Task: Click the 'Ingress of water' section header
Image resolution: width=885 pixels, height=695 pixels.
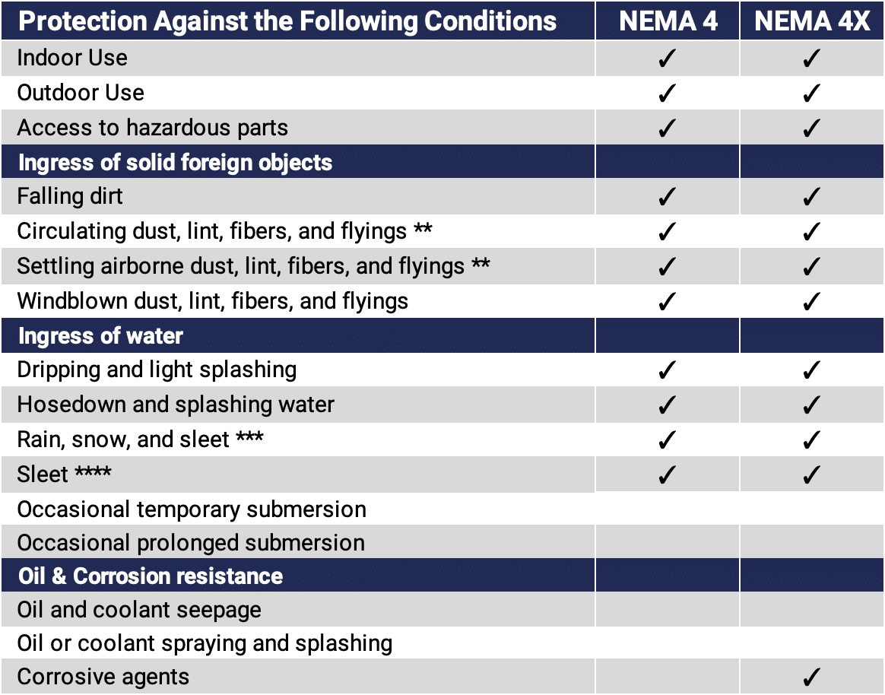Action: click(x=100, y=335)
